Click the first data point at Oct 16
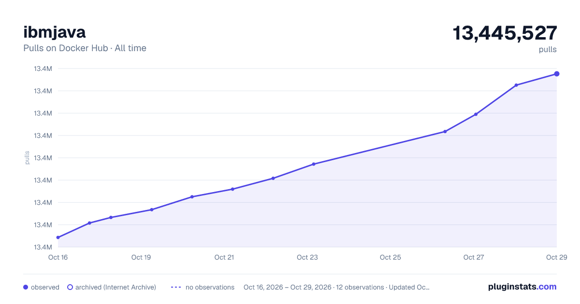580x304 pixels. coord(58,237)
